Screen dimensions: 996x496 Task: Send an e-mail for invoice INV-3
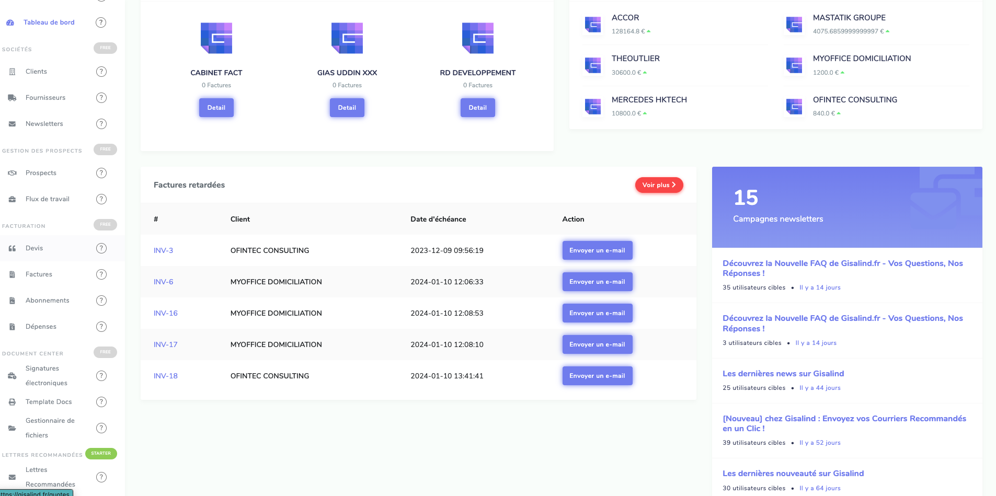pos(597,250)
